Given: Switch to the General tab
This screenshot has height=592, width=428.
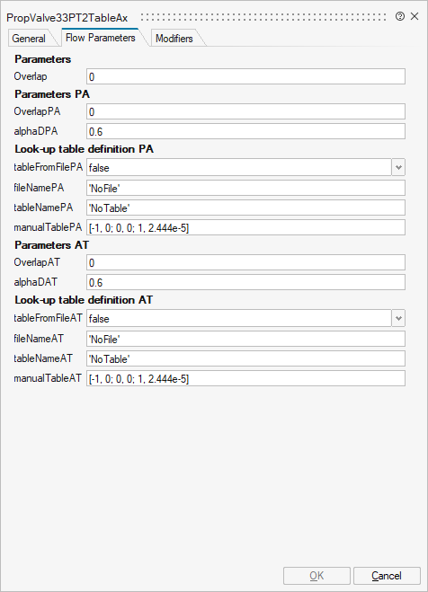Looking at the screenshot, I should tap(29, 39).
